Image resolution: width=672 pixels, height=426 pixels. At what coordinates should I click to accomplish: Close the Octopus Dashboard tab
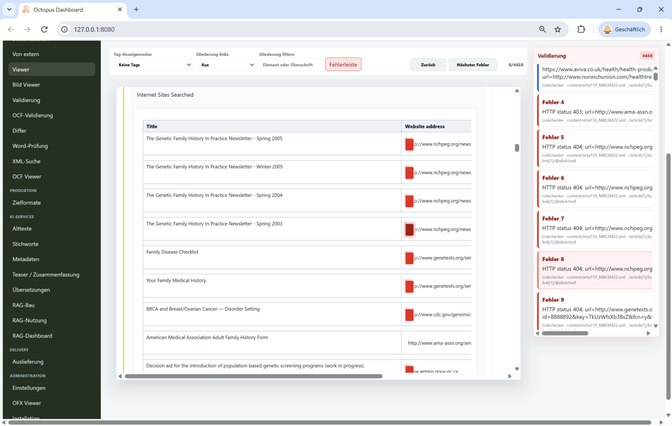120,9
